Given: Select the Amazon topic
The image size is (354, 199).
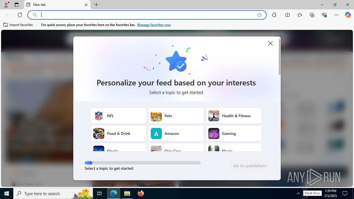Looking at the screenshot, I should (176, 133).
